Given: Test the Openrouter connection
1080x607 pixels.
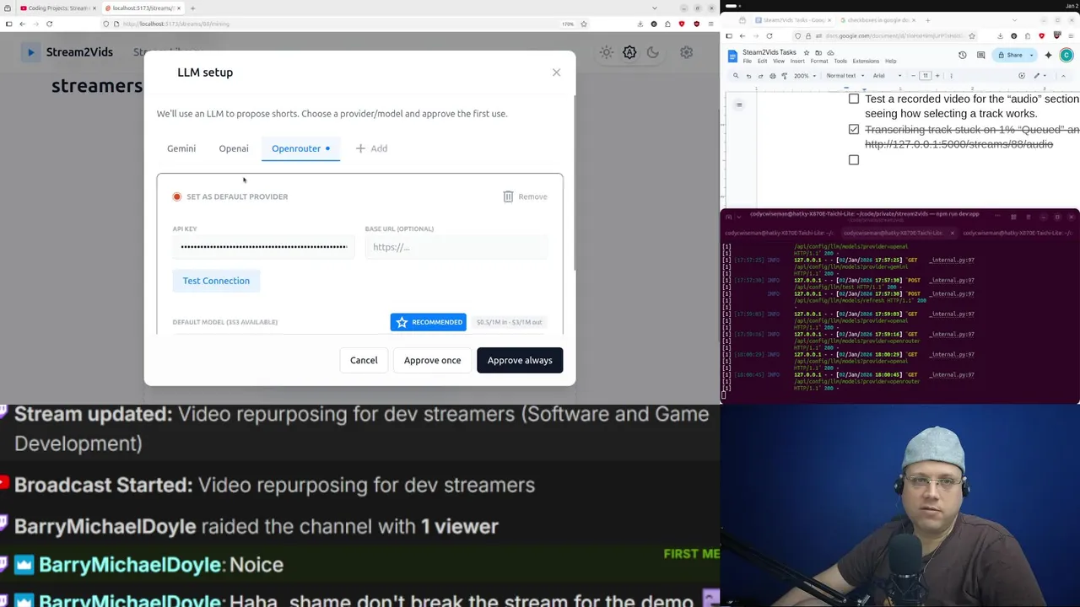Looking at the screenshot, I should [x=216, y=281].
